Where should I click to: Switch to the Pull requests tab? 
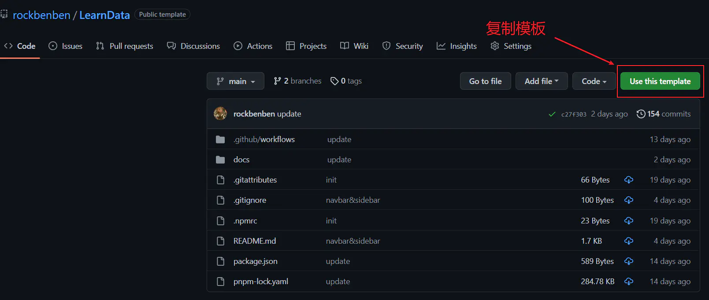[124, 46]
